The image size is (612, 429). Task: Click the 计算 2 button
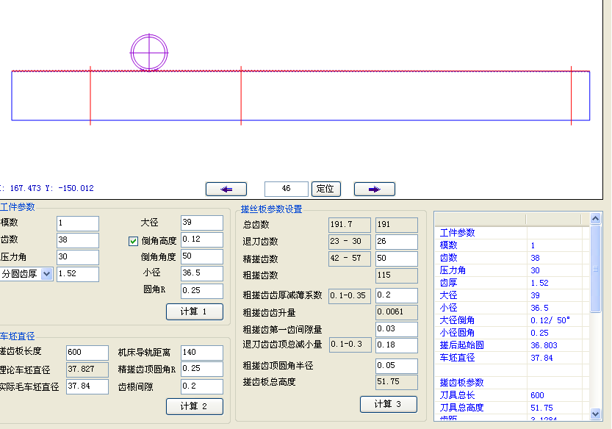[x=194, y=406]
